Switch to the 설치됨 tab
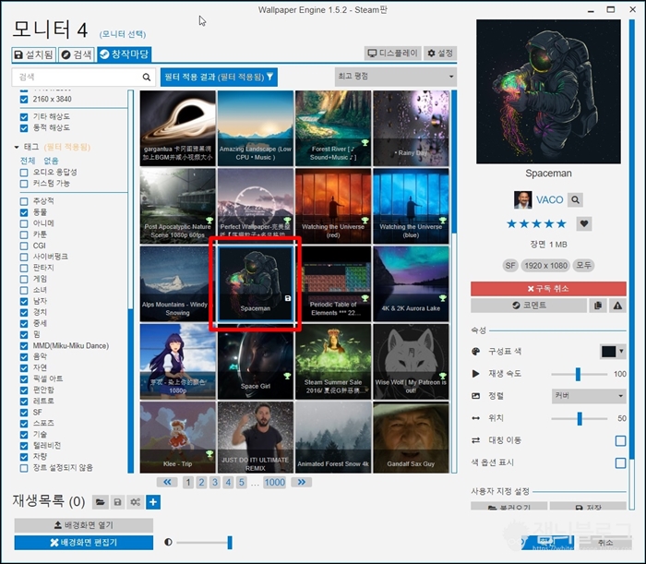Viewport: 646px width, 564px height. pyautogui.click(x=34, y=54)
